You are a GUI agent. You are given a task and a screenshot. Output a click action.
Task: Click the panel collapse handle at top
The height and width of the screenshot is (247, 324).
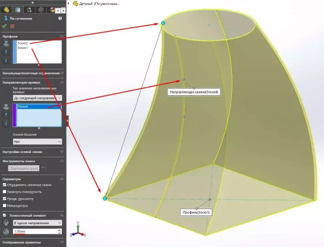coord(32,2)
